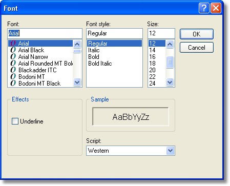Click the font icon next to Arial Narrow

pyautogui.click(x=13, y=57)
